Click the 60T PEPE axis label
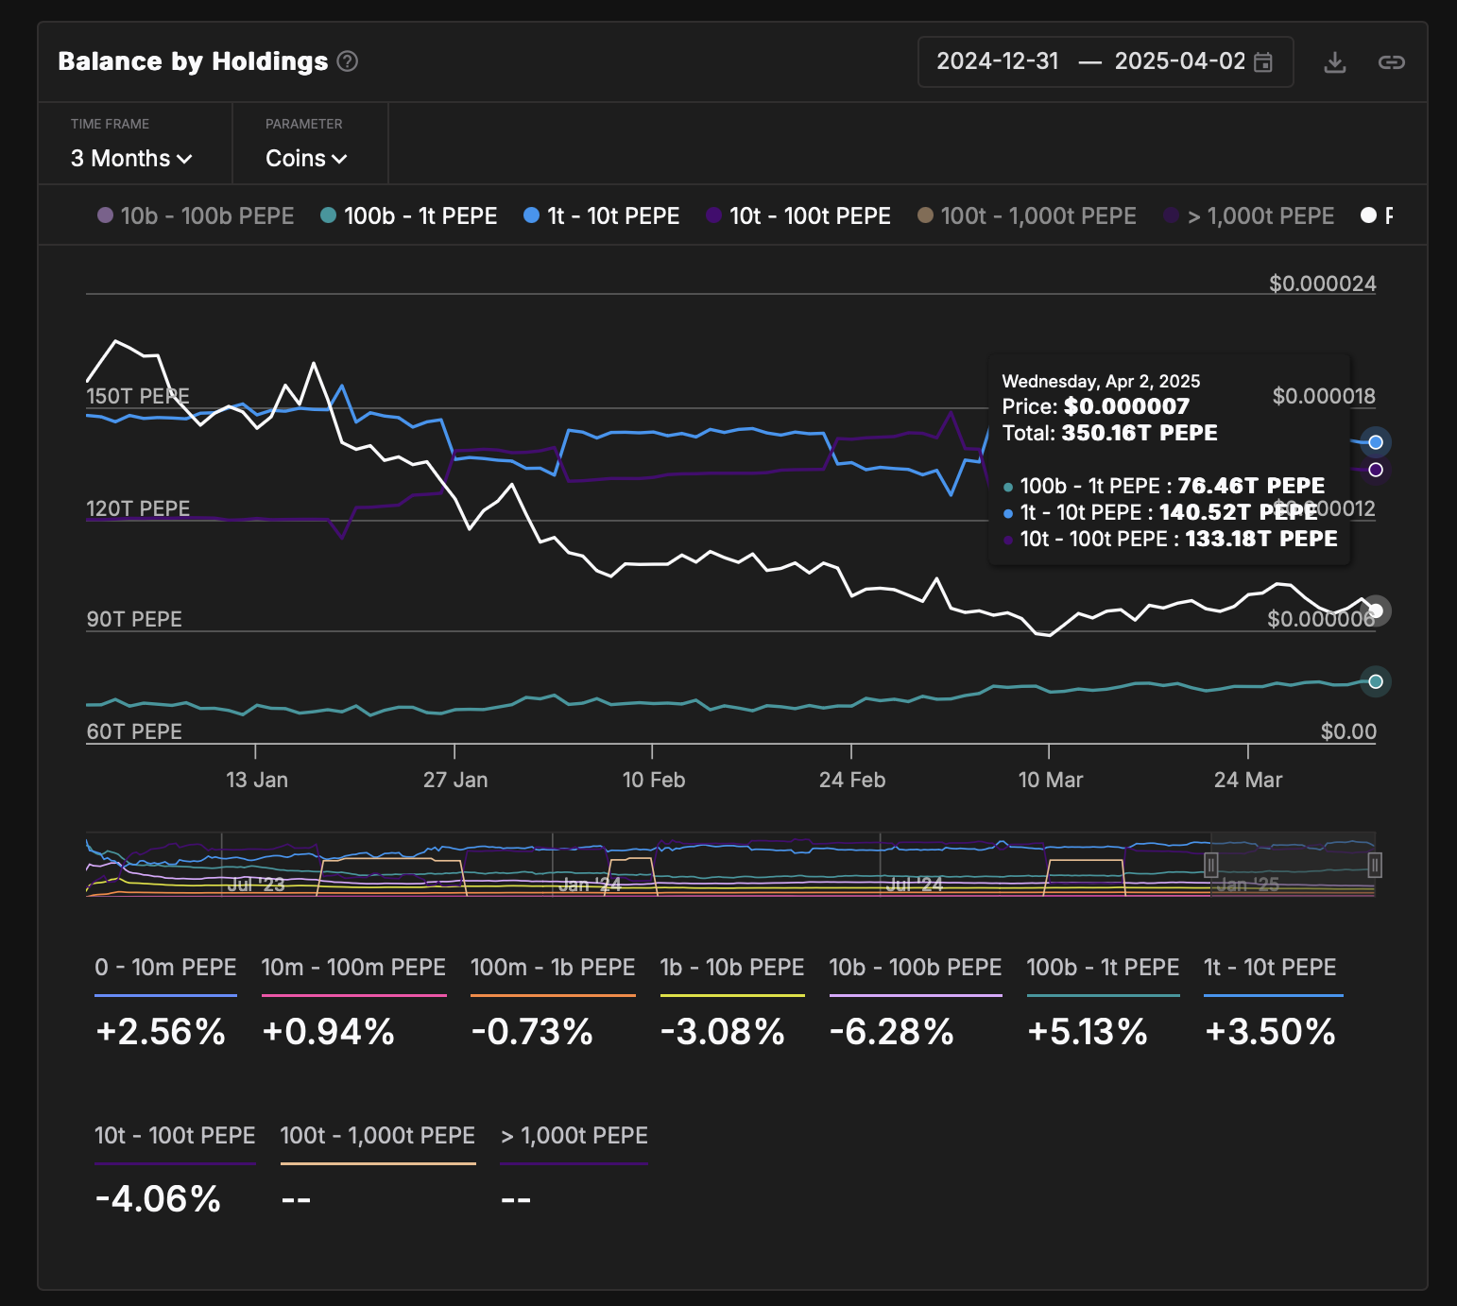The image size is (1457, 1306). click(134, 731)
